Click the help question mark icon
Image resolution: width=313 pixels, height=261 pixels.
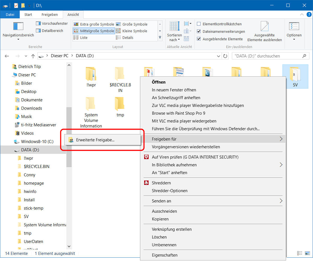[309, 14]
